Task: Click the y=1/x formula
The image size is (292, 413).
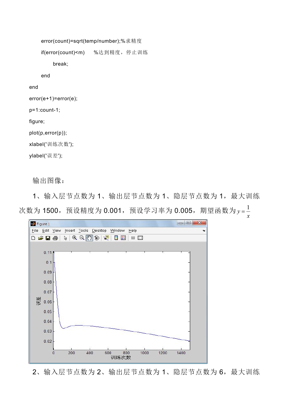Action: (x=244, y=211)
